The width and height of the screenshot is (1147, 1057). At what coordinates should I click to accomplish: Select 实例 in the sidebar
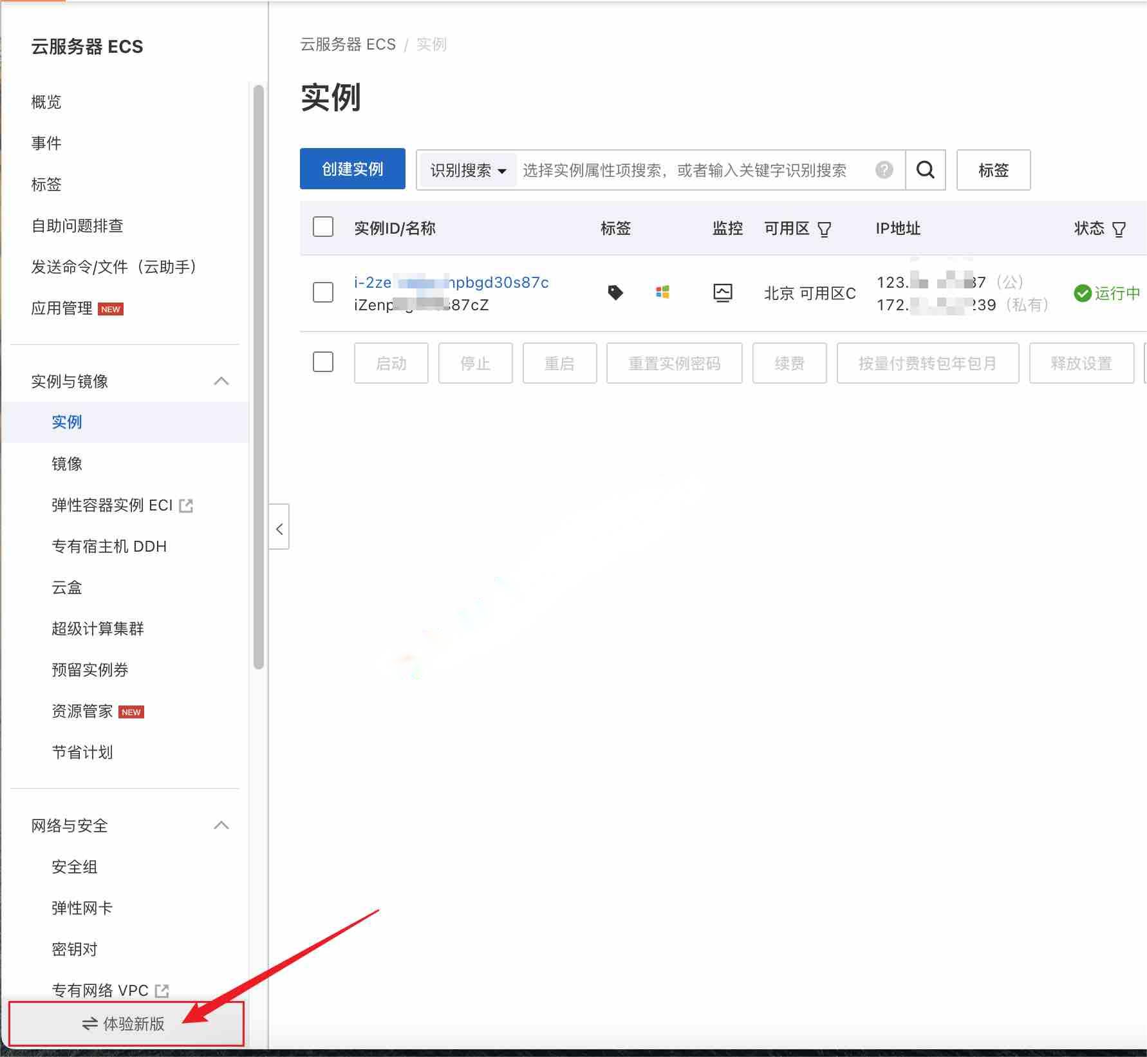67,422
